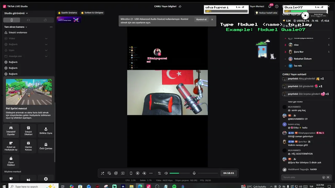Viewport: 335px width, 188px height.
Task: Select İsa reis in the viewer list
Action: click(307, 66)
